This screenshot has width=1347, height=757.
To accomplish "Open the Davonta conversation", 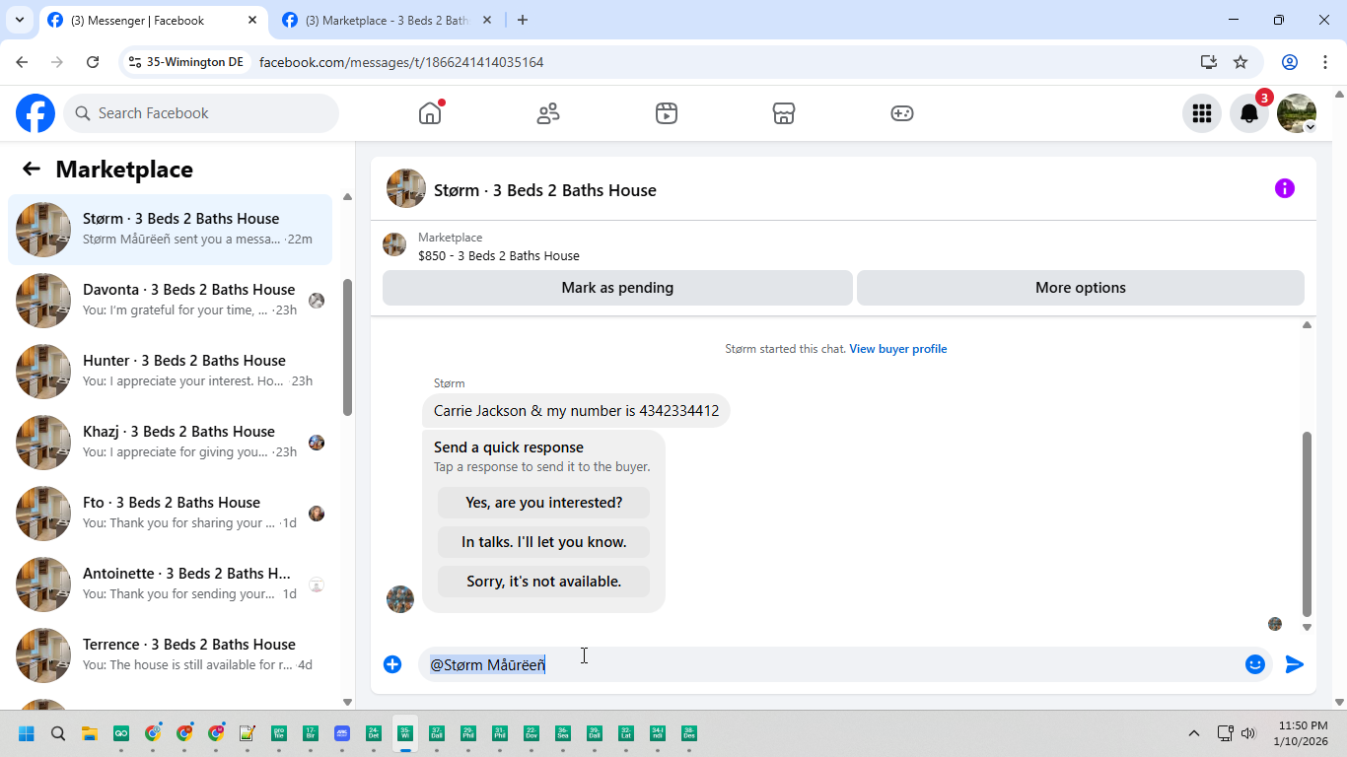I will 171,301.
